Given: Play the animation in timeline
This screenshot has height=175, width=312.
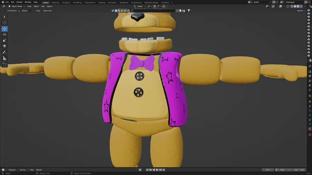Looking at the screenshot, I should click(157, 170).
